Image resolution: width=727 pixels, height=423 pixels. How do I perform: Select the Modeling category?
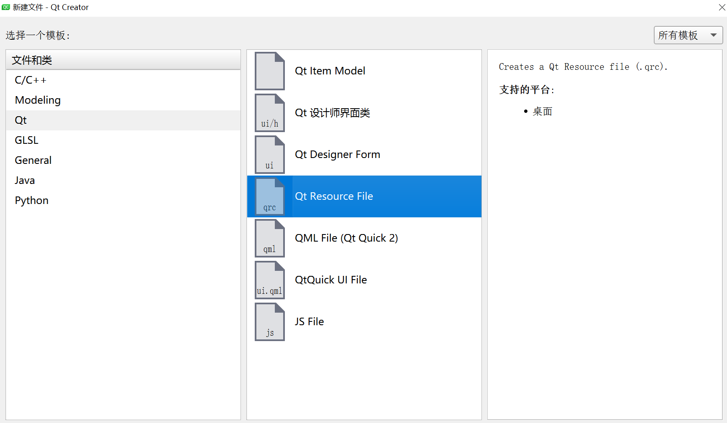coord(123,100)
